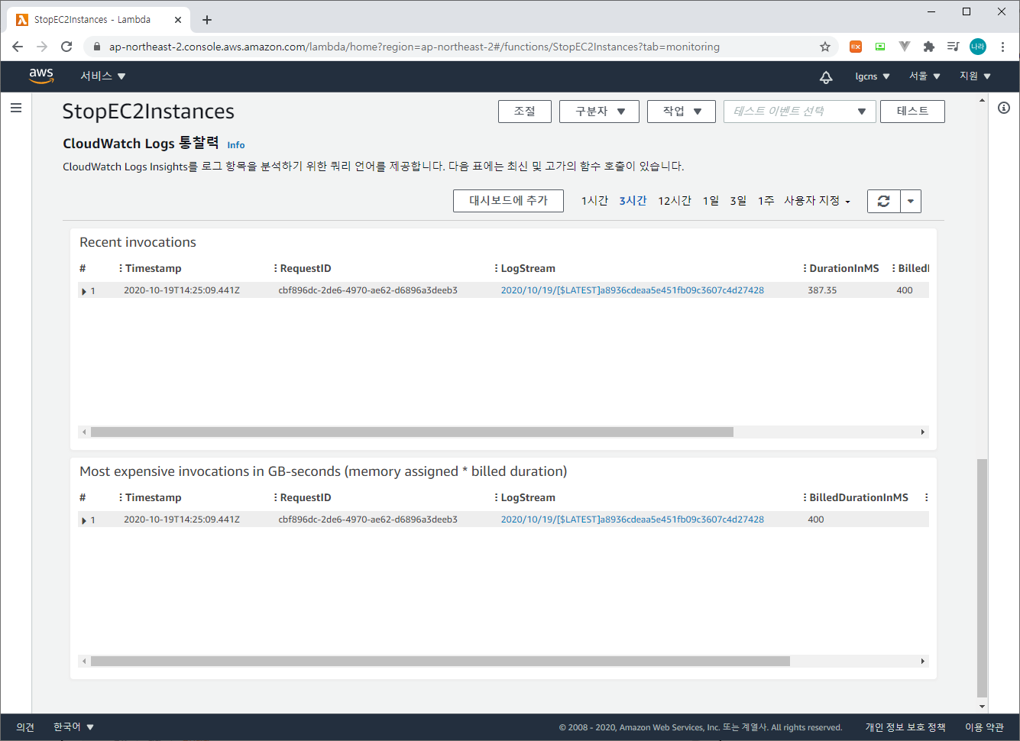Viewport: 1020px width, 741px height.
Task: Open the refresh options dropdown arrow
Action: 911,201
